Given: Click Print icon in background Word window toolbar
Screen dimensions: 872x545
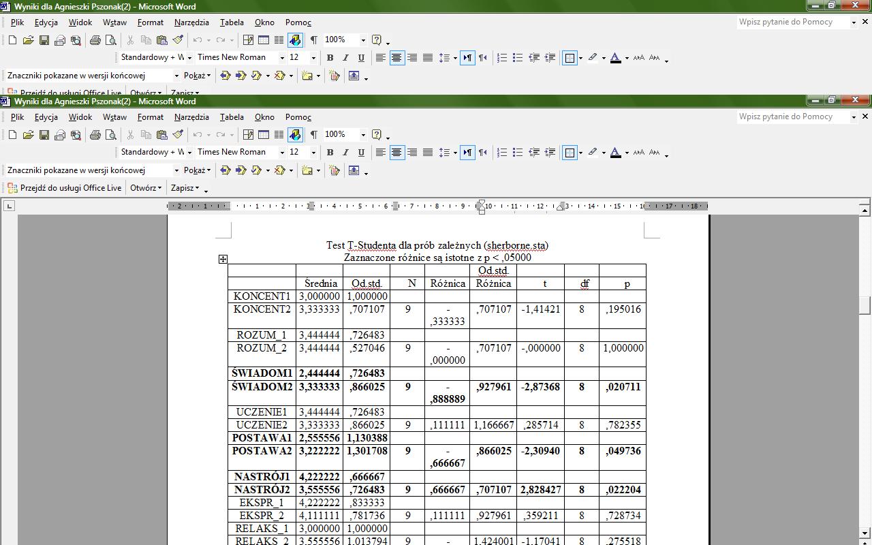Looking at the screenshot, I should tap(95, 40).
